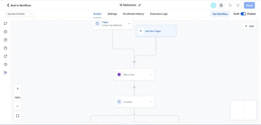Open the AI sparkle sidebar icon

[5, 73]
